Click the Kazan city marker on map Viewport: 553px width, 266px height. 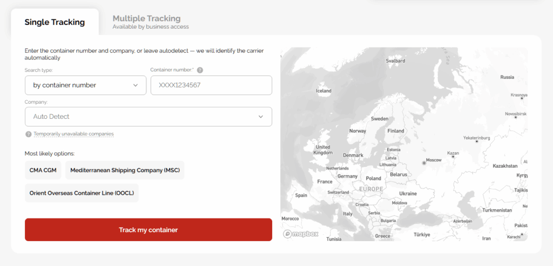(x=453, y=157)
